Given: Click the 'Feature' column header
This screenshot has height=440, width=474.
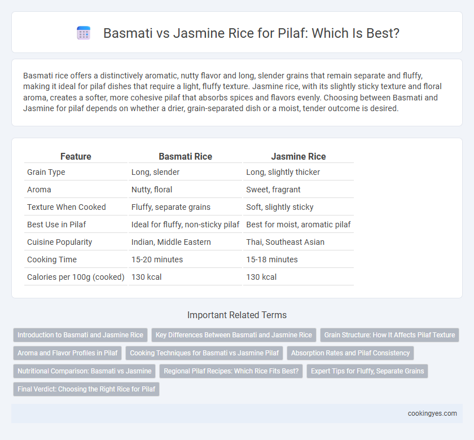Looking at the screenshot, I should pos(76,156).
